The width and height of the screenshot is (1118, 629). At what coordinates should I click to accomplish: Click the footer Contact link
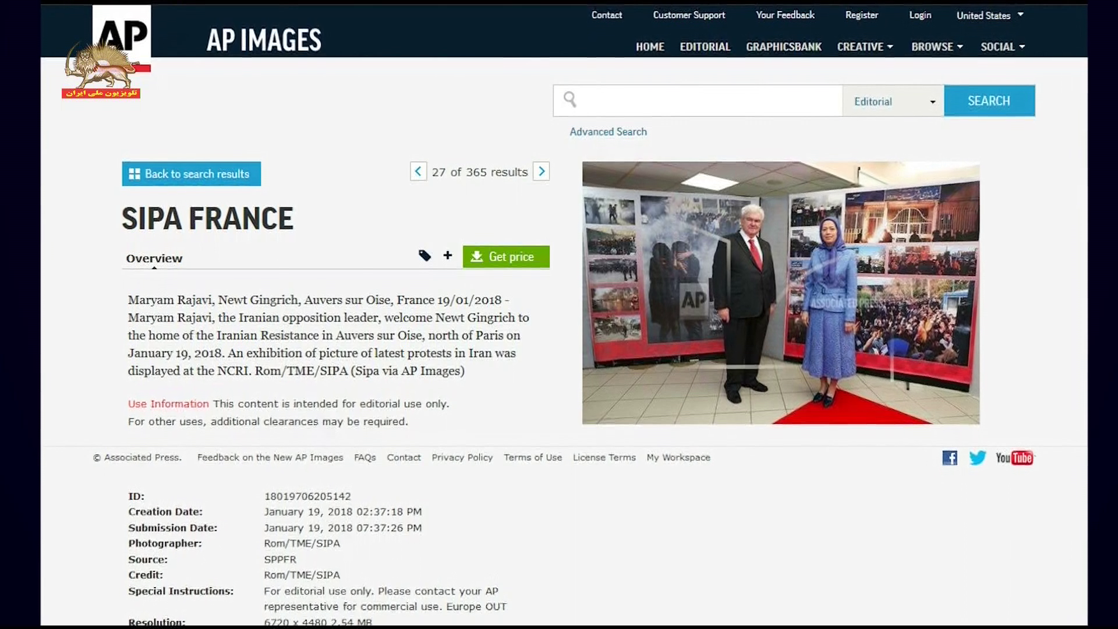(404, 458)
